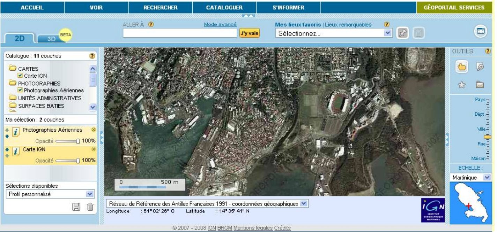The height and width of the screenshot is (233, 497).
Task: Open the Mentions légales link
Action: click(253, 228)
